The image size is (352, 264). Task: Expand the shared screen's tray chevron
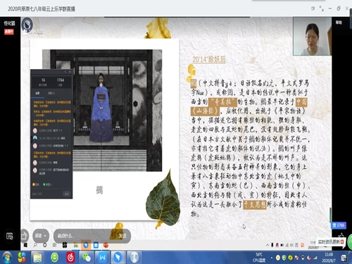[x=268, y=245]
